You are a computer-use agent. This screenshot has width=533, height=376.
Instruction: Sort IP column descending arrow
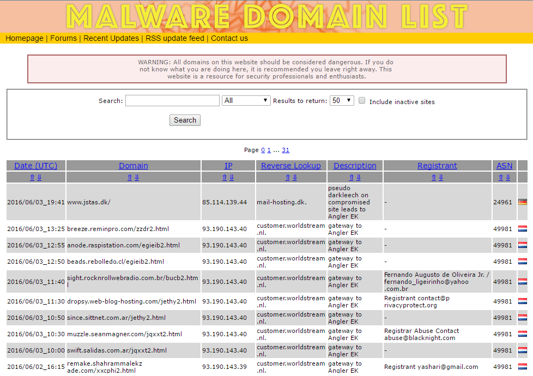(232, 178)
